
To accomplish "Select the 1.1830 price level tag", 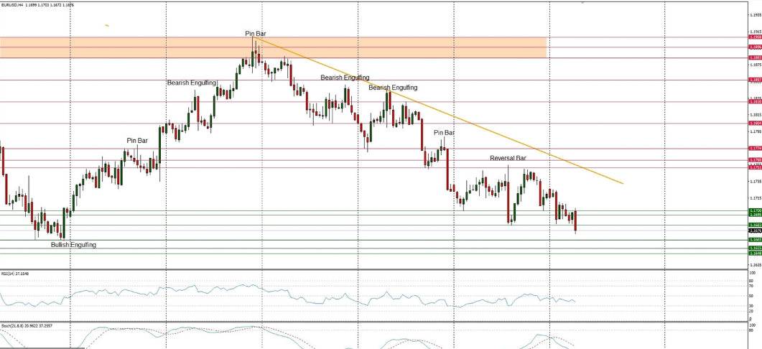I will click(x=755, y=101).
